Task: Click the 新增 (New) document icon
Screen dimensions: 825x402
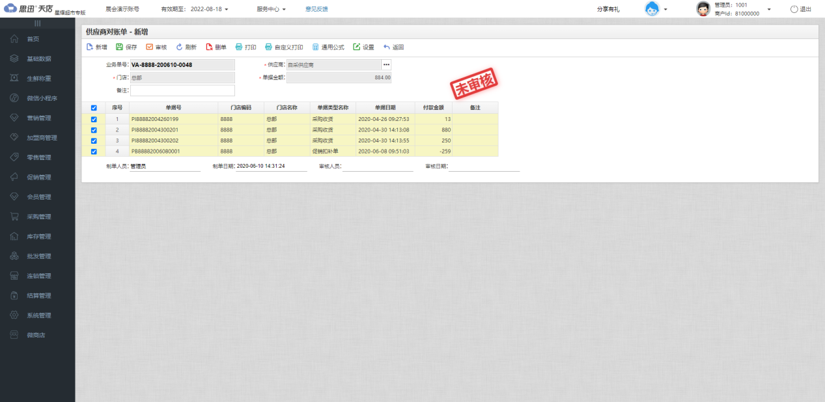Action: 90,47
